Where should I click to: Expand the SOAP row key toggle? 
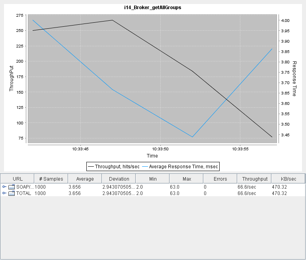pos(4,187)
